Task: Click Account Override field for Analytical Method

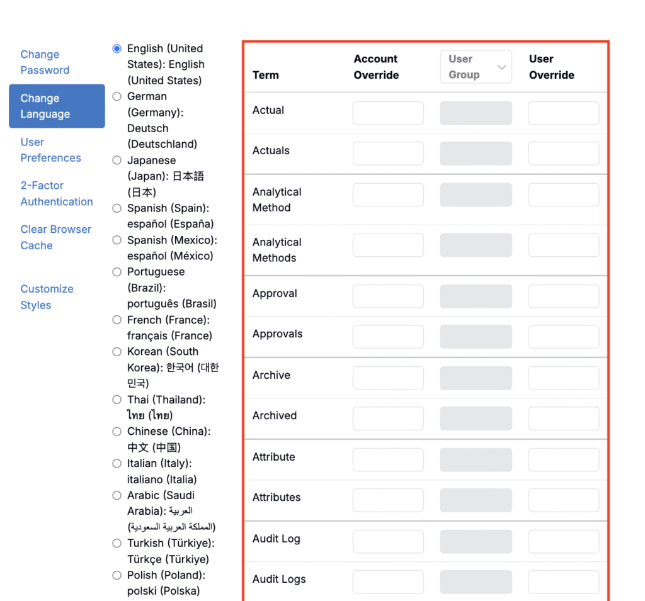Action: click(388, 195)
